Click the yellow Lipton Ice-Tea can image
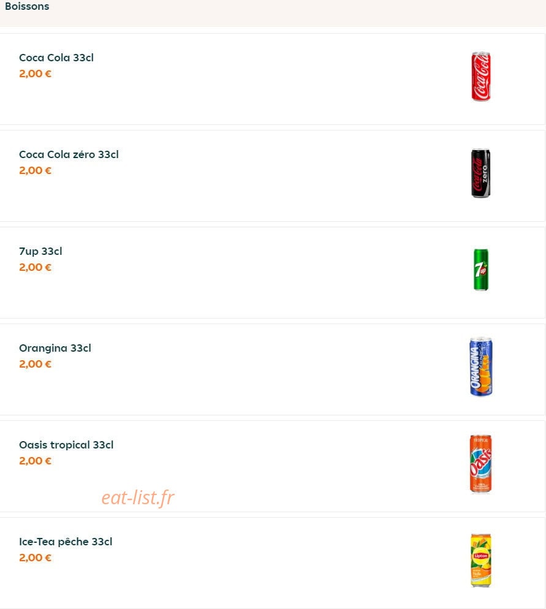 pyautogui.click(x=481, y=560)
